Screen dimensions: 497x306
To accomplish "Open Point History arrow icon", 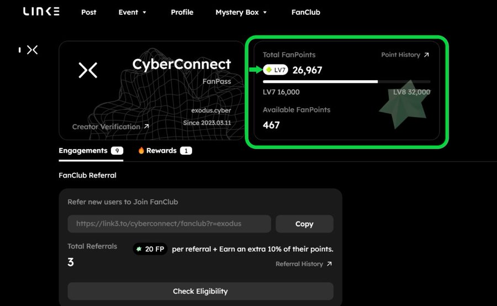I will click(426, 55).
